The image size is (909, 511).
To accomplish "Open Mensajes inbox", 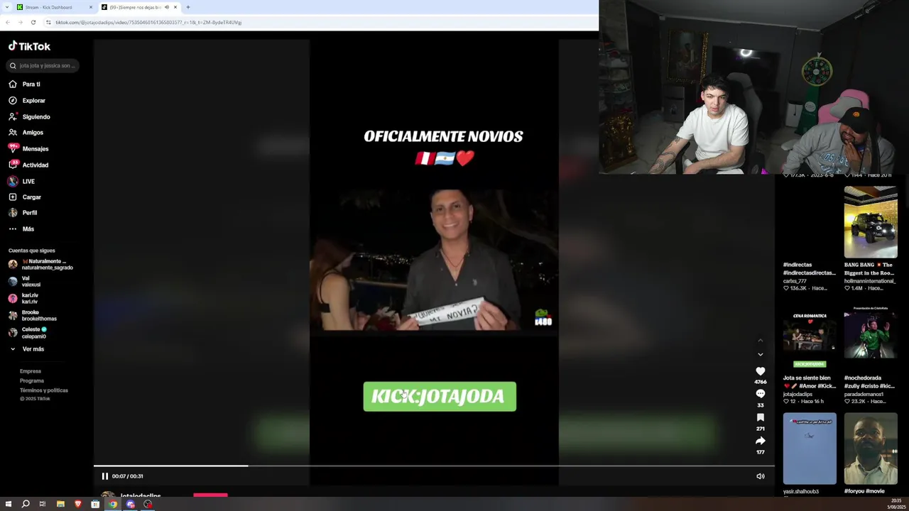I will (36, 148).
